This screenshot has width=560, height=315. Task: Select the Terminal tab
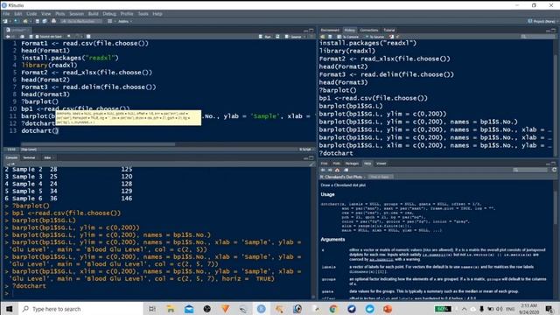tap(29, 157)
